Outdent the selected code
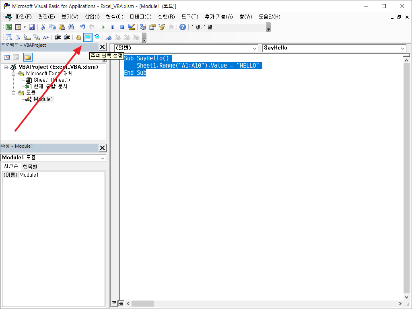The image size is (412, 309). click(67, 37)
